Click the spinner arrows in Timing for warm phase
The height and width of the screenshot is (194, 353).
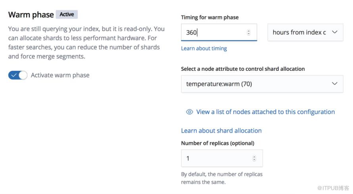click(x=249, y=33)
